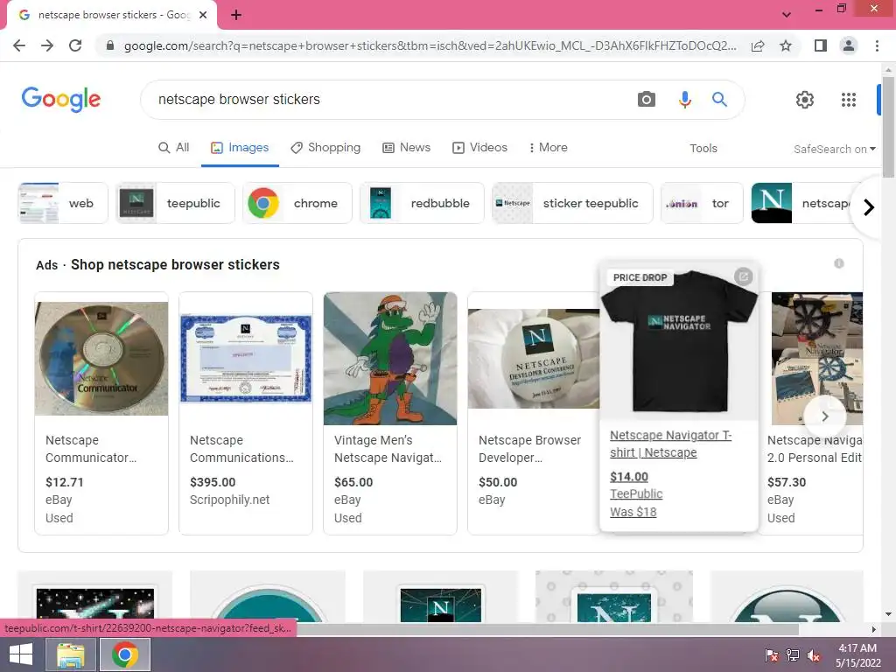Viewport: 896px width, 672px height.
Task: Click the Chrome taskbar icon
Action: (125, 654)
